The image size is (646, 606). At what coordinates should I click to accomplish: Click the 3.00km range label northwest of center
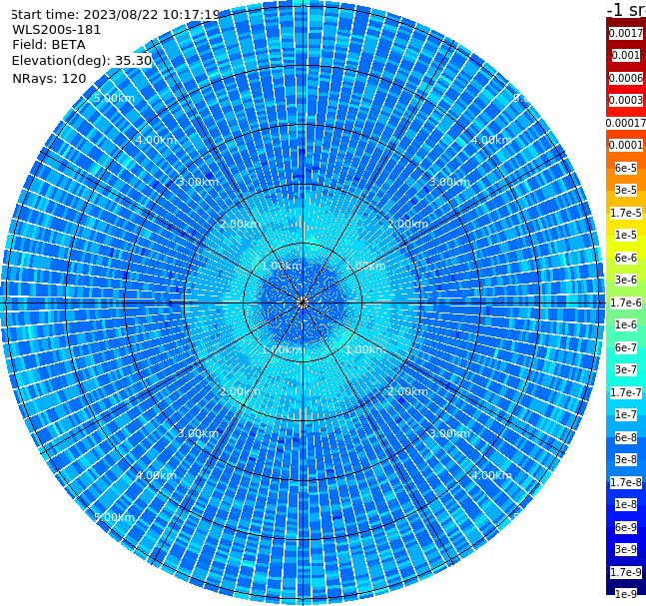(x=198, y=182)
